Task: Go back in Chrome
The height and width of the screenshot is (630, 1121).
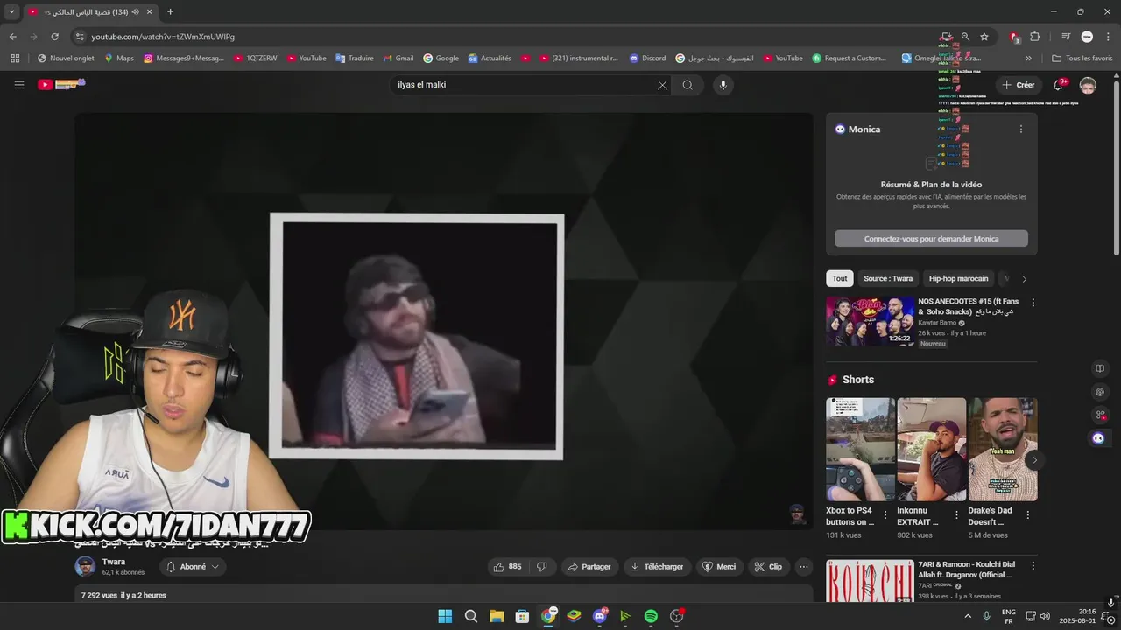Action: point(12,37)
